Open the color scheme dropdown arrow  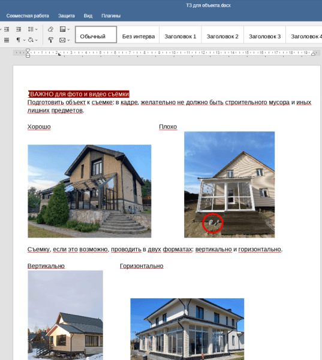pyautogui.click(x=68, y=29)
